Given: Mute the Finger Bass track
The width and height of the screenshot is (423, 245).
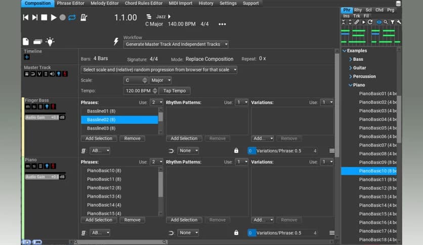Looking at the screenshot, I should point(27,107).
